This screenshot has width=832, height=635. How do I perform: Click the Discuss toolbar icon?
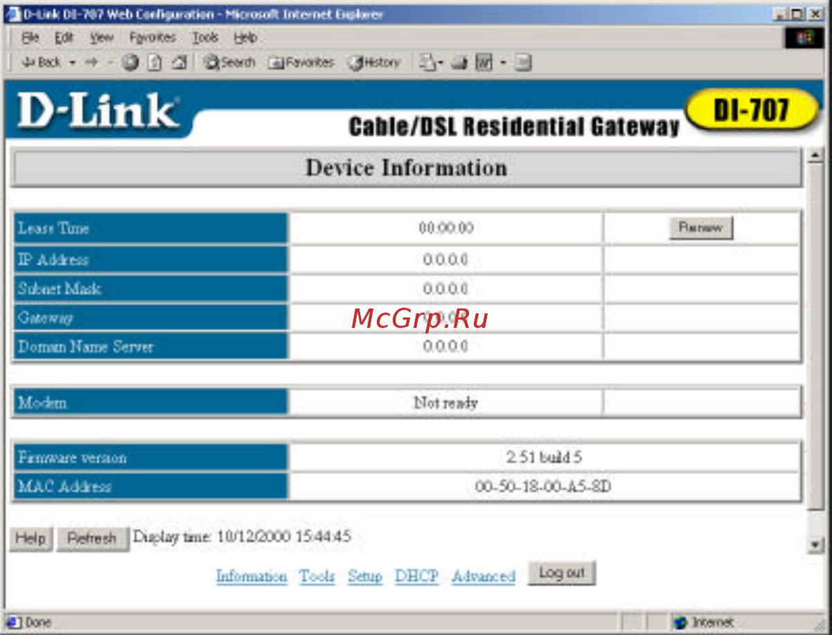click(x=523, y=63)
